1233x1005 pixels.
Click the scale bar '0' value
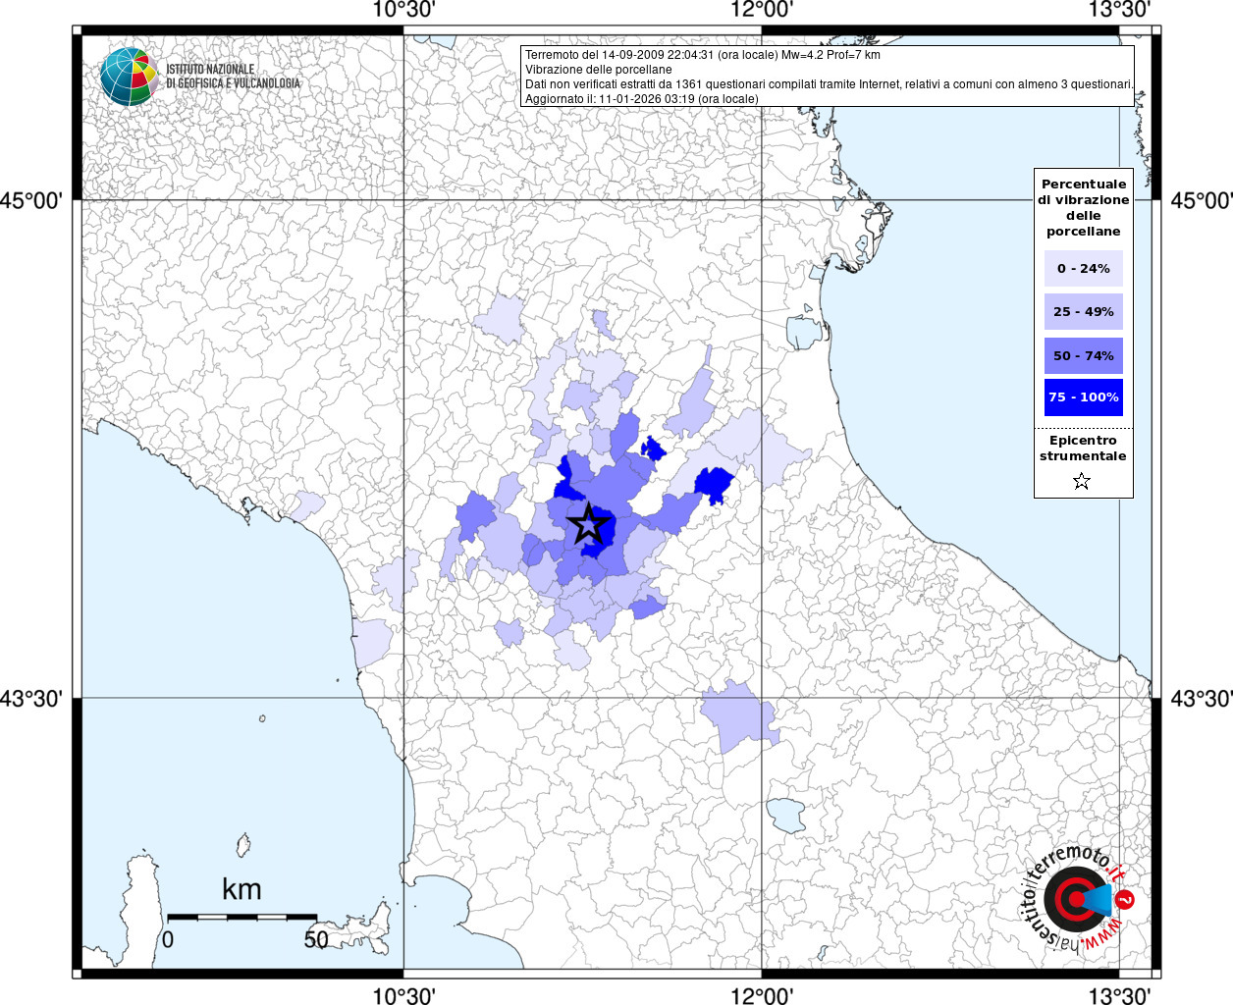[x=168, y=939]
